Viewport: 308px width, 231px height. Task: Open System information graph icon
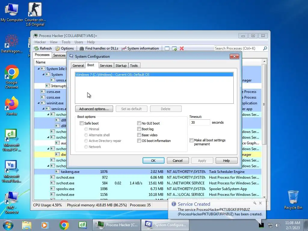(124, 48)
